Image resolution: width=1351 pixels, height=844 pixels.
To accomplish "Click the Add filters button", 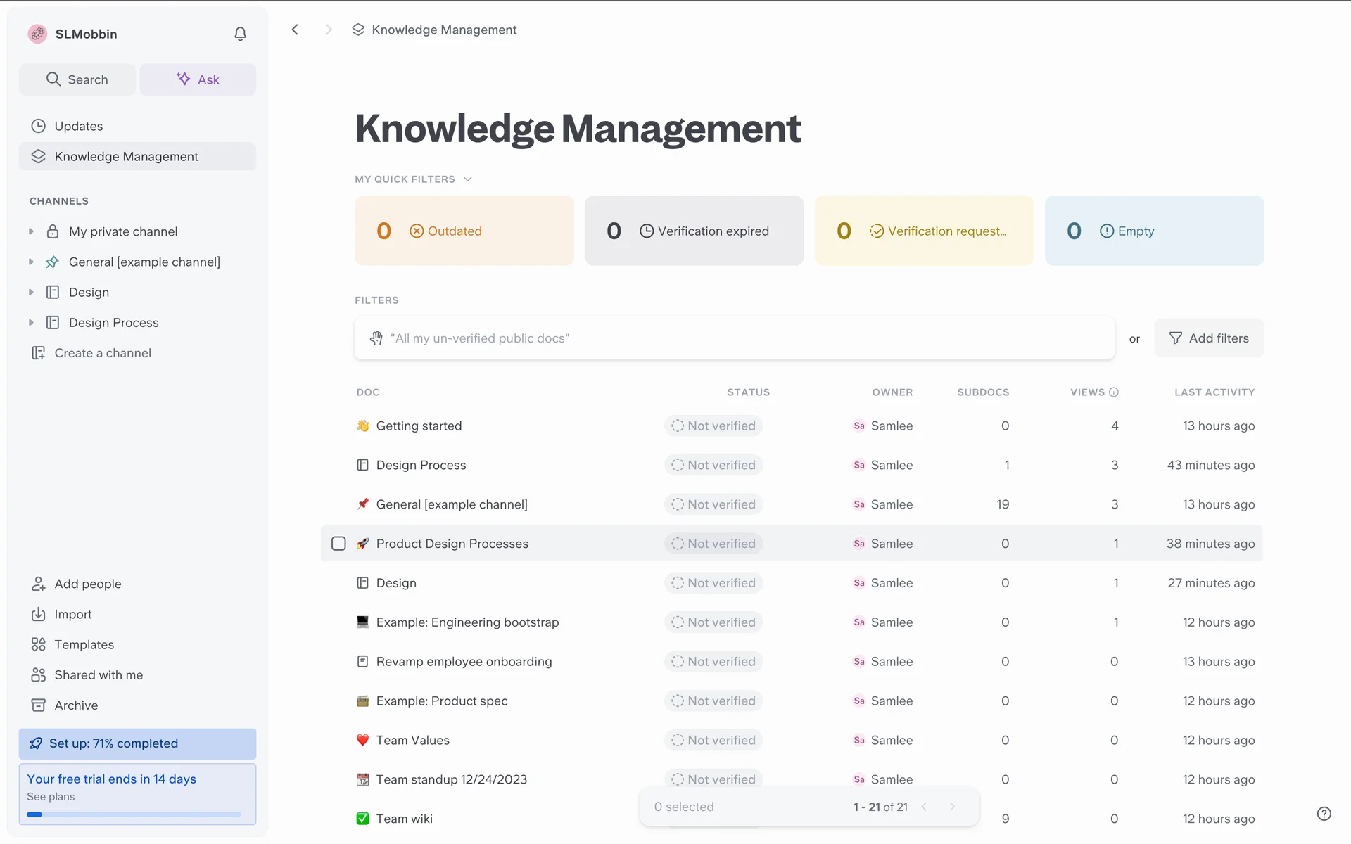I will pos(1209,338).
